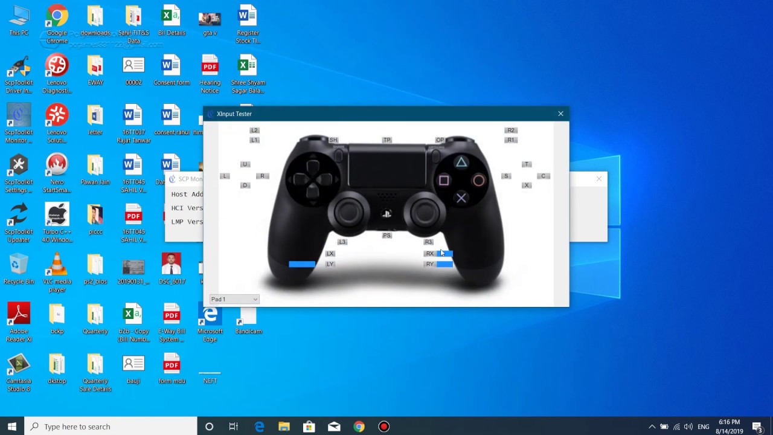This screenshot has width=773, height=435.
Task: Select the ps2_bios folder
Action: (x=95, y=269)
